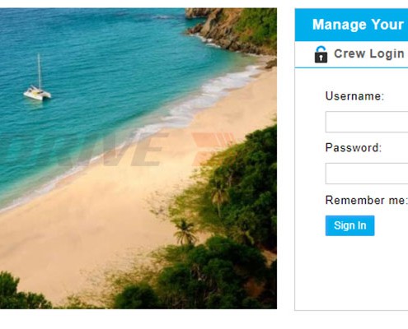Click the Password: label
This screenshot has height=329, width=408.
(x=354, y=148)
